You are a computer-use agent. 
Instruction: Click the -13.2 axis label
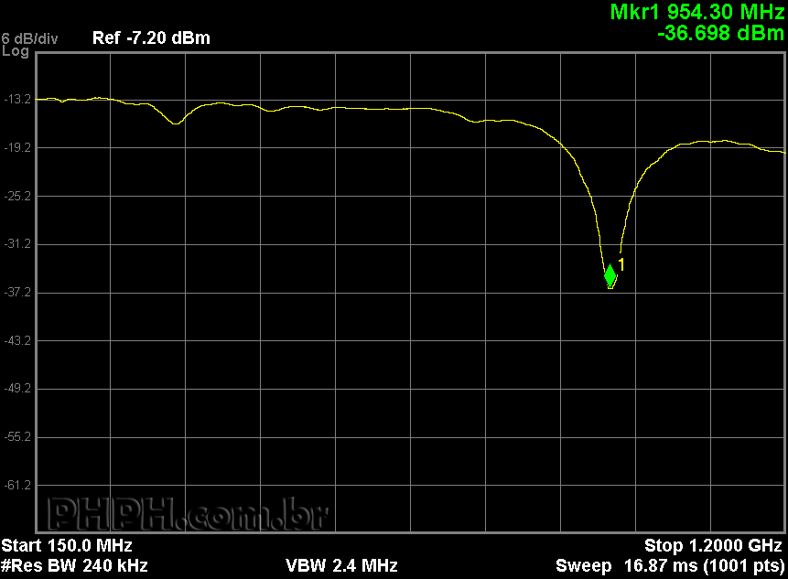click(x=17, y=100)
